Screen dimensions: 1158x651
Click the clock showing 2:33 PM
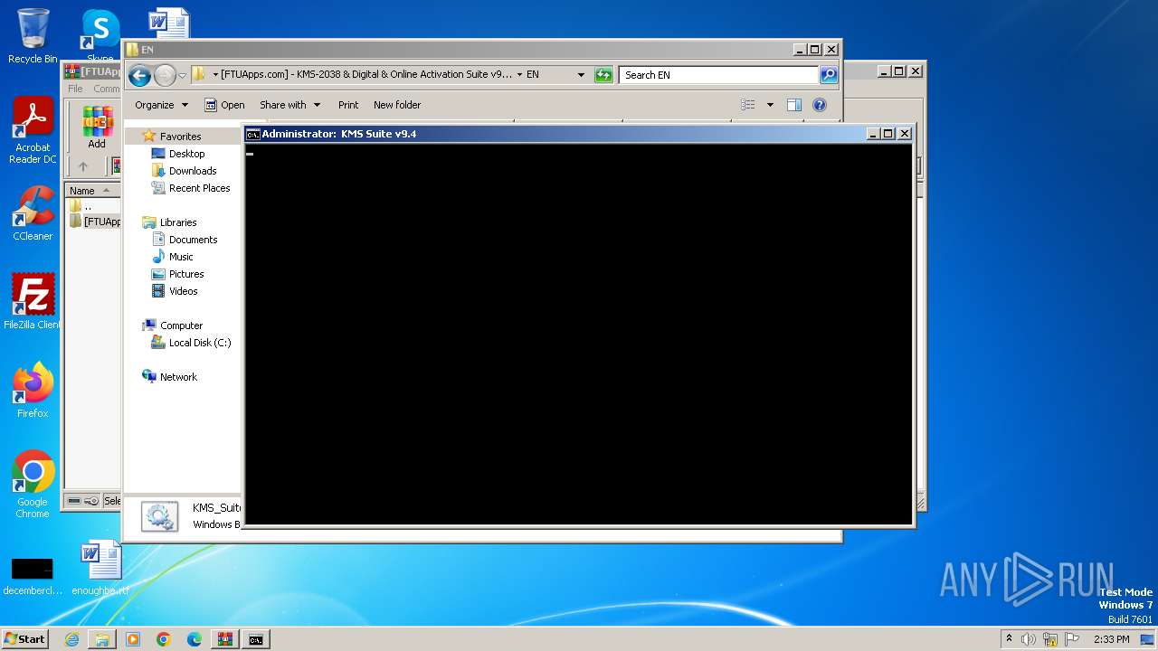(x=1111, y=639)
